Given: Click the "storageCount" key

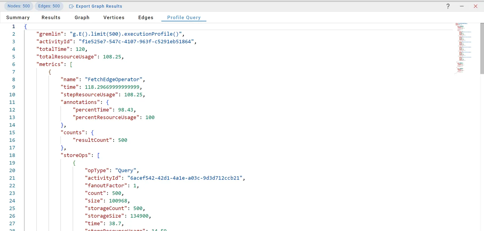Looking at the screenshot, I should point(106,208).
